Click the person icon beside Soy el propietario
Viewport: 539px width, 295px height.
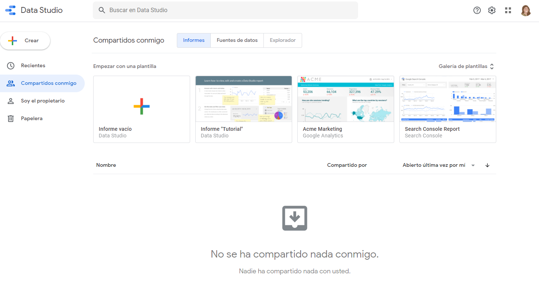(x=11, y=101)
